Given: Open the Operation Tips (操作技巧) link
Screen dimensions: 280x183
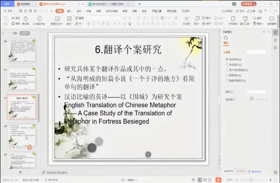Looking at the screenshot, I should [x=256, y=171].
